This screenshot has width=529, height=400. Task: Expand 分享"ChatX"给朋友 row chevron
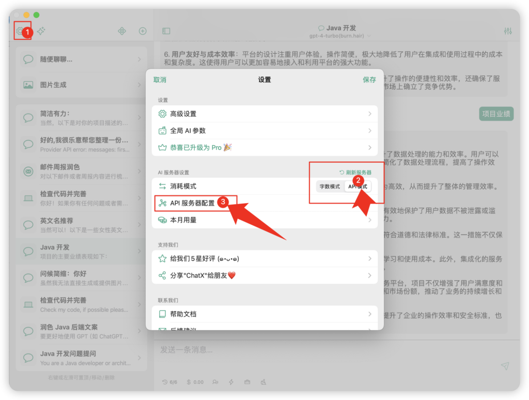370,275
